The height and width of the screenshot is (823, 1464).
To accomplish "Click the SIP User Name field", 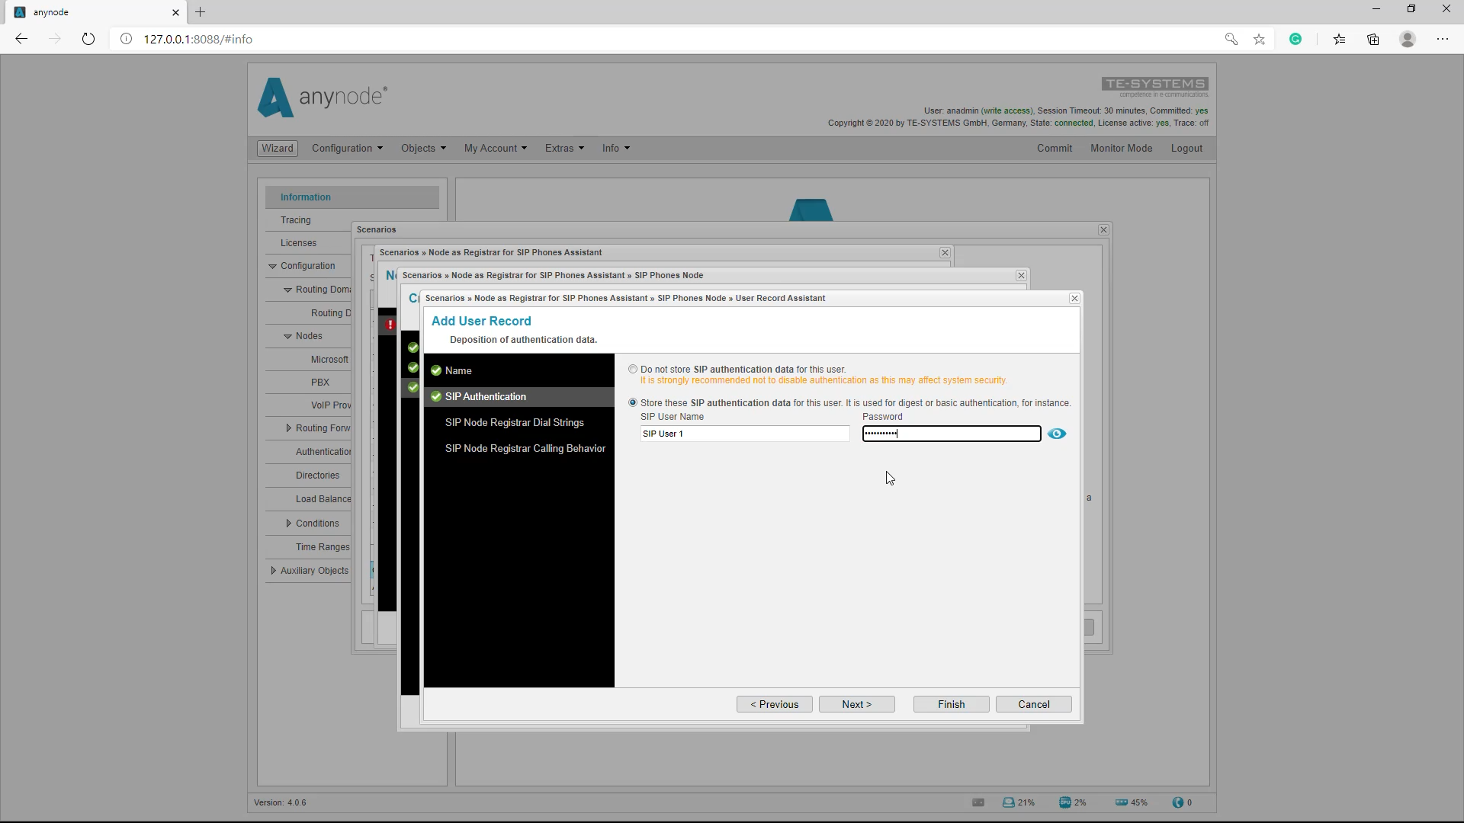I will [744, 434].
